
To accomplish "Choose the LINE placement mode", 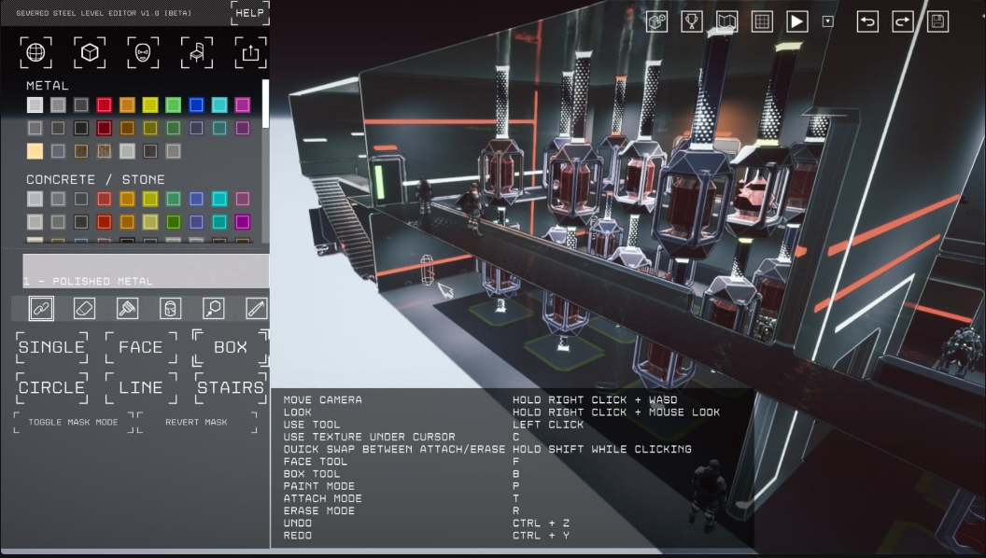I will point(141,388).
